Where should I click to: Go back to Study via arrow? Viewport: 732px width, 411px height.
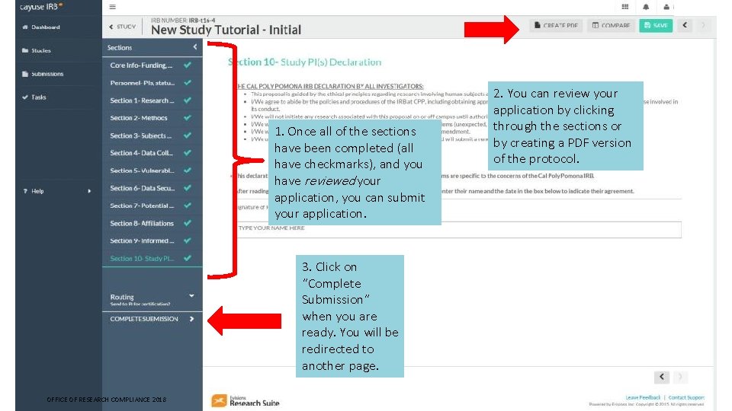click(x=122, y=27)
